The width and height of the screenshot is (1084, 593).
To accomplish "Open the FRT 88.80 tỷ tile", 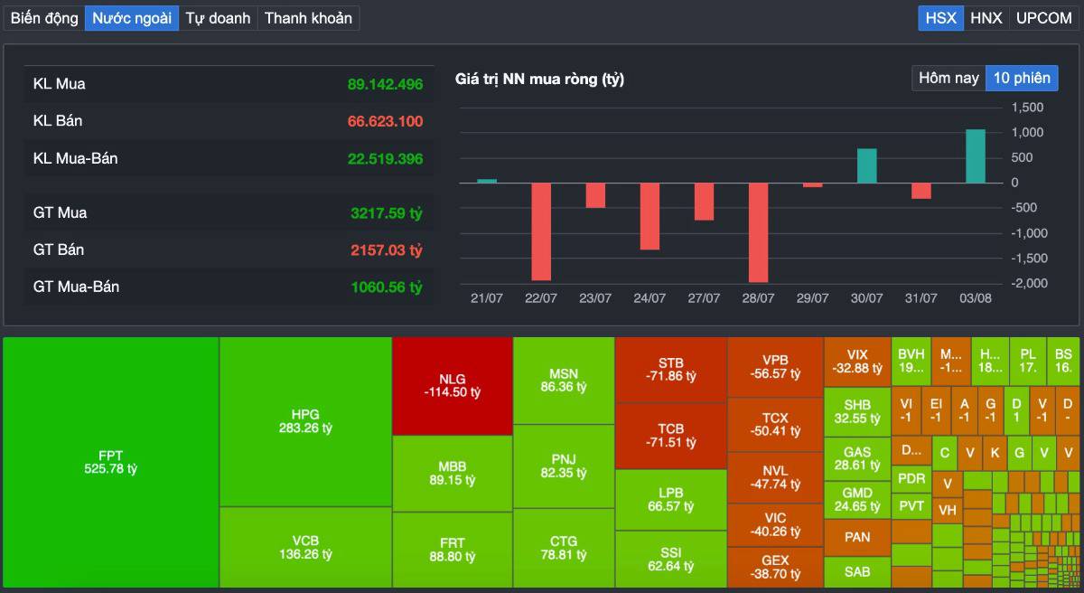I will coord(452,550).
